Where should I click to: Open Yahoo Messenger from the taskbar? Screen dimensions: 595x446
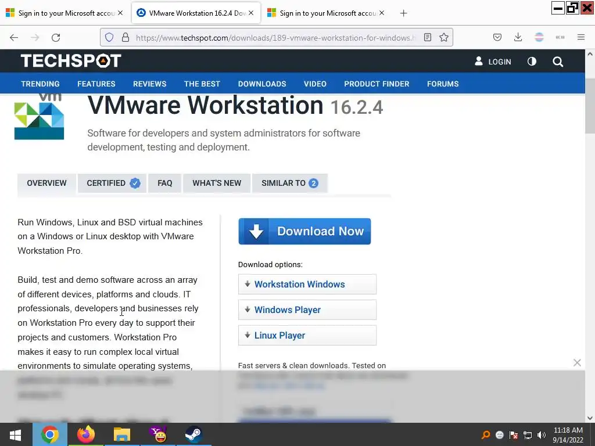[158, 434]
